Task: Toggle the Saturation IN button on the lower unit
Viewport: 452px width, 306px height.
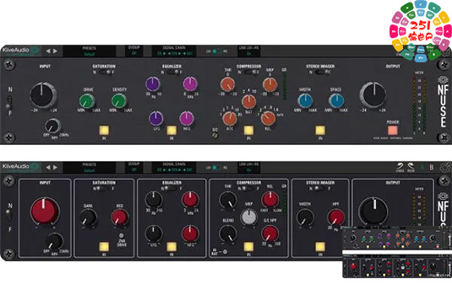Action: click(104, 246)
